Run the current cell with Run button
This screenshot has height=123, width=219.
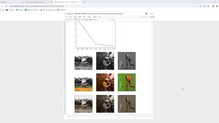86,20
